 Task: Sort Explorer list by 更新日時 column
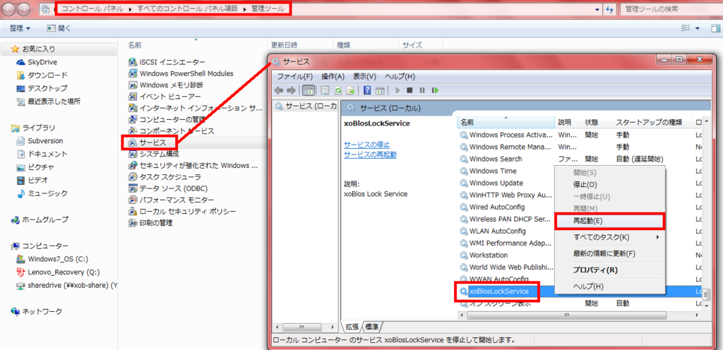click(299, 45)
